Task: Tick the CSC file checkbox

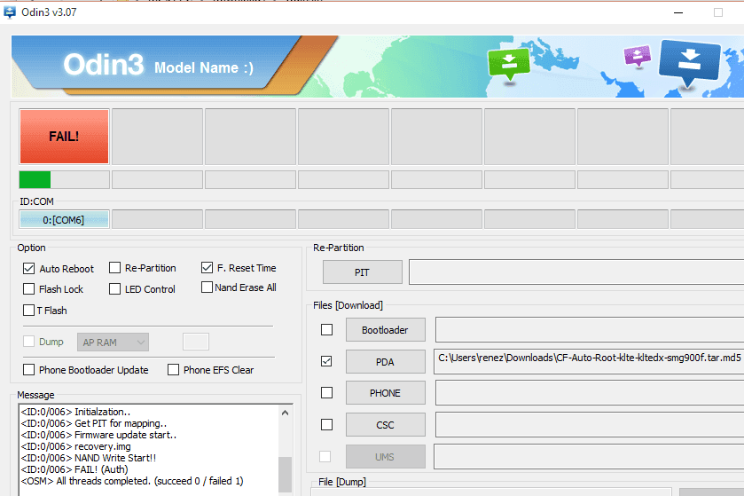Action: [326, 424]
